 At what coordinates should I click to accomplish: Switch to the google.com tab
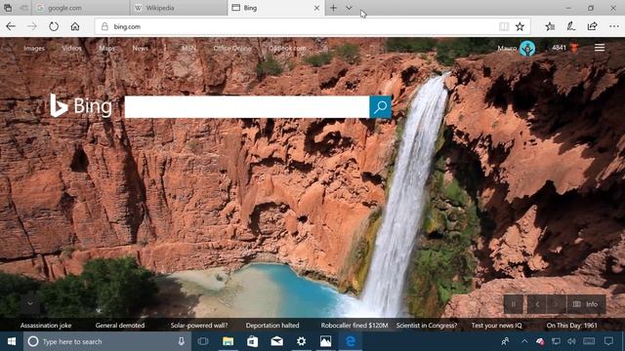click(80, 8)
